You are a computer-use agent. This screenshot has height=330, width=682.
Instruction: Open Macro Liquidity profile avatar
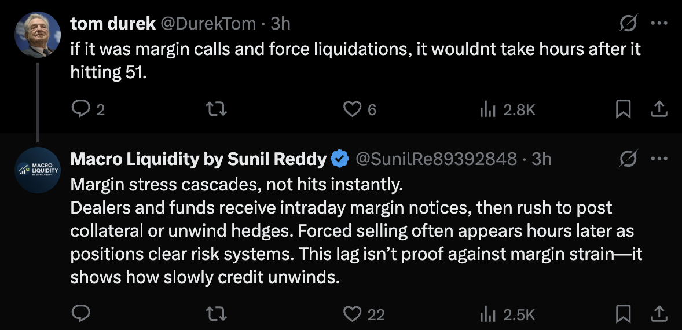click(38, 170)
